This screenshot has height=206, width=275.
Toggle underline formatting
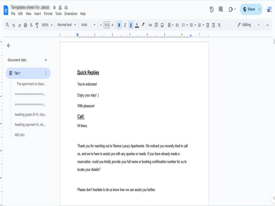coord(131,25)
